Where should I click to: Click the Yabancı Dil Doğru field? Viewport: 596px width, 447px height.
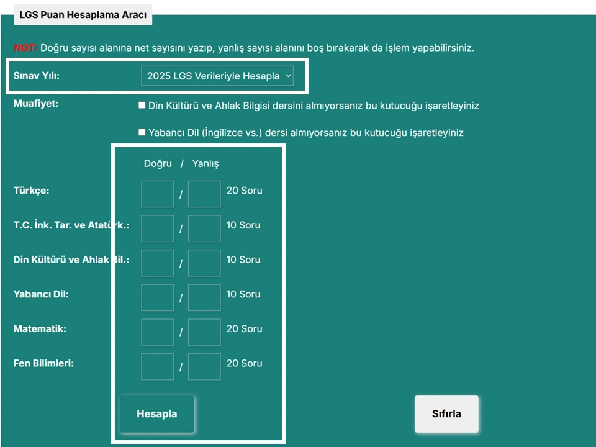tap(157, 297)
